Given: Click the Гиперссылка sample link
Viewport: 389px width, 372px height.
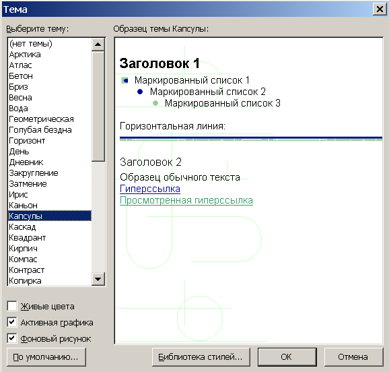Looking at the screenshot, I should click(x=150, y=189).
